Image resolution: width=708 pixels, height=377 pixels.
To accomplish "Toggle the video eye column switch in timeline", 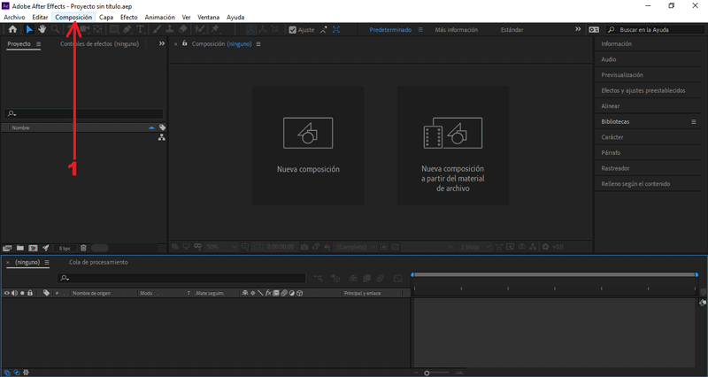I will [x=7, y=293].
